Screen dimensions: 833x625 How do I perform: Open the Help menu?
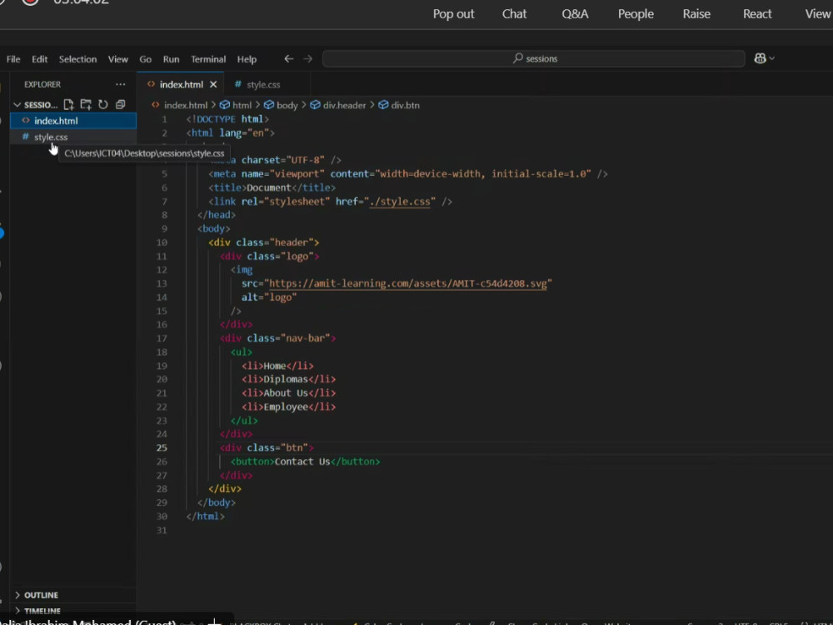[x=247, y=59]
